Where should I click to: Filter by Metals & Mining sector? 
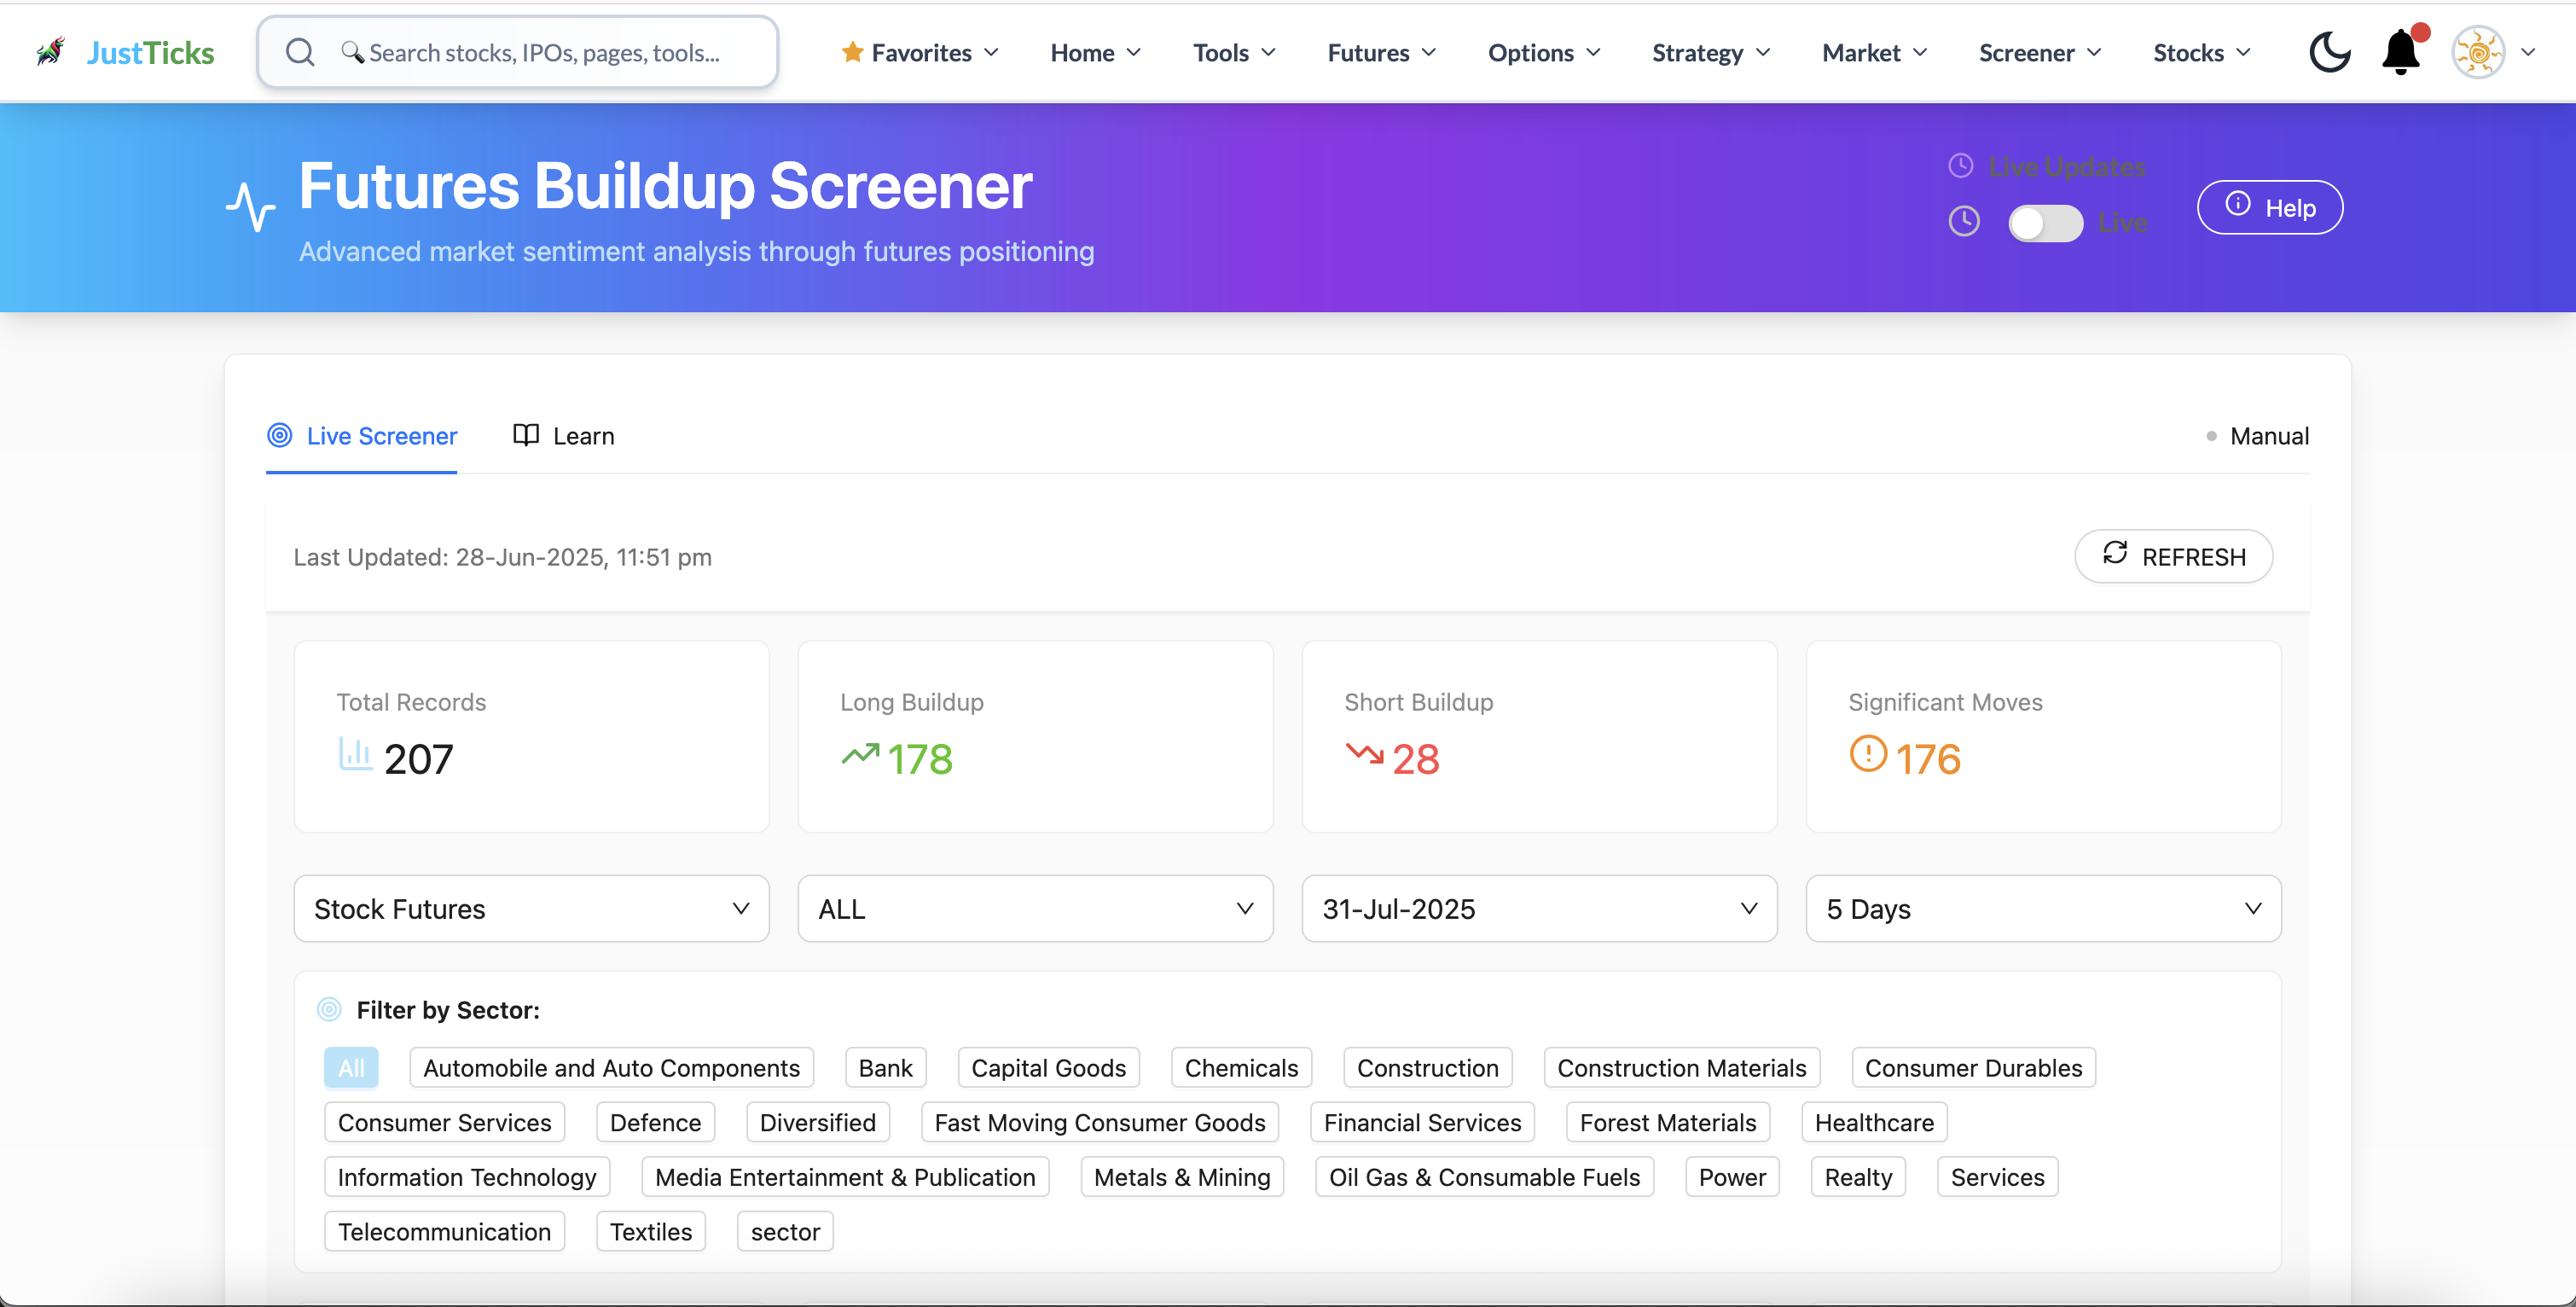1182,1177
